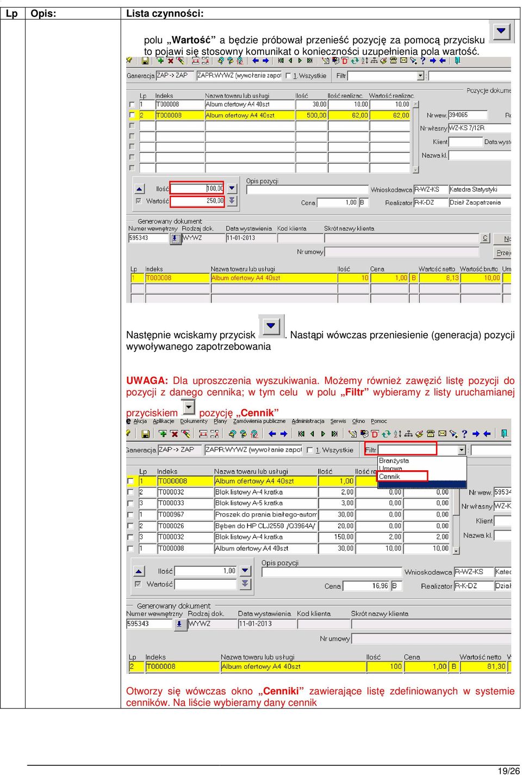The height and width of the screenshot is (775, 522).
Task: Open the Pomoc menu
Action: [379, 421]
